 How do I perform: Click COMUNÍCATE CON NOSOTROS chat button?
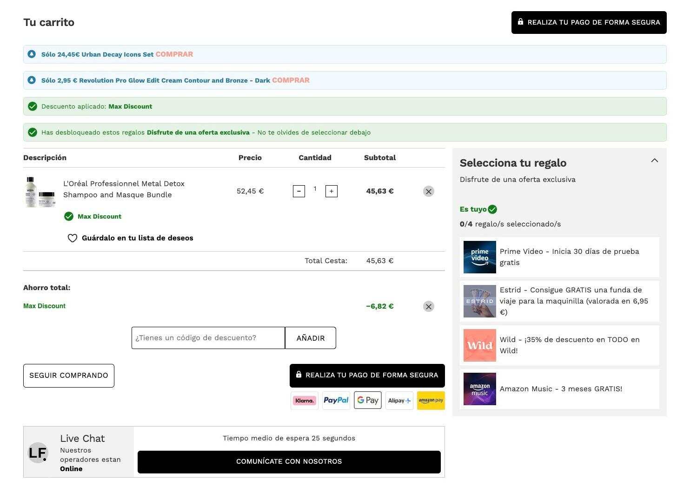[289, 462]
